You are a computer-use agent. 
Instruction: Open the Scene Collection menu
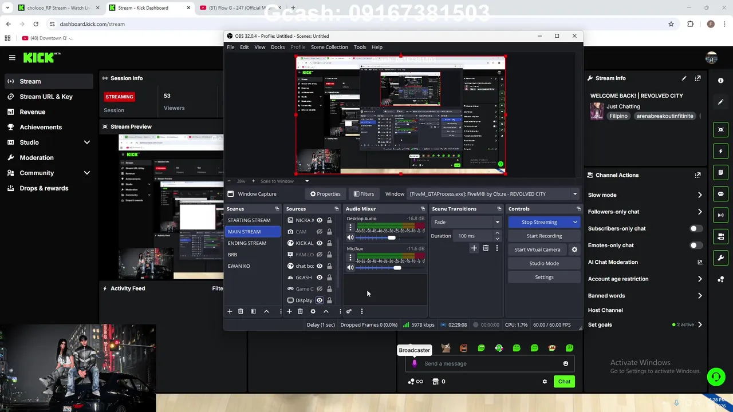point(329,47)
